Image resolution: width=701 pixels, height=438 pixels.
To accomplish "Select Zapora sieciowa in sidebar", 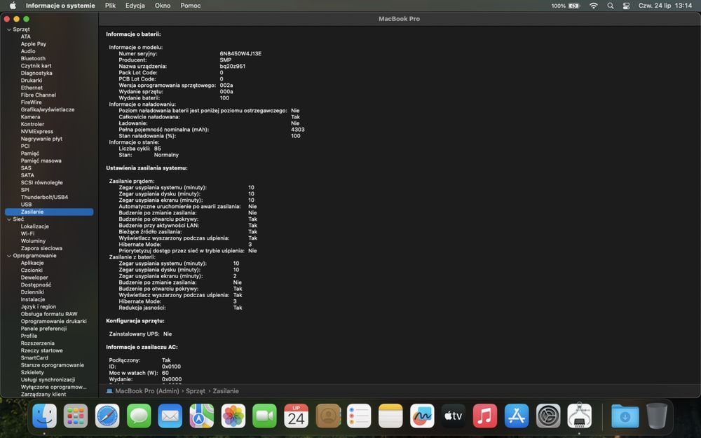I will 41,249.
